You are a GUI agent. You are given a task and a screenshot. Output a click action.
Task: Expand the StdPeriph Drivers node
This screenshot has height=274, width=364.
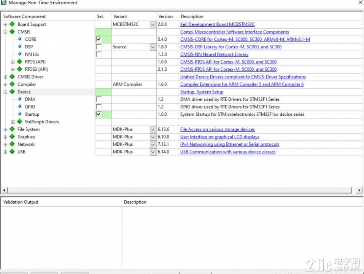(x=13, y=122)
